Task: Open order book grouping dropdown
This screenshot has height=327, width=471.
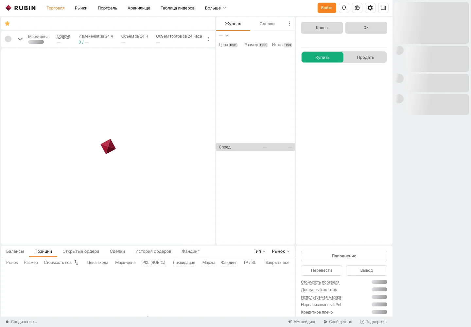Action: (x=224, y=36)
